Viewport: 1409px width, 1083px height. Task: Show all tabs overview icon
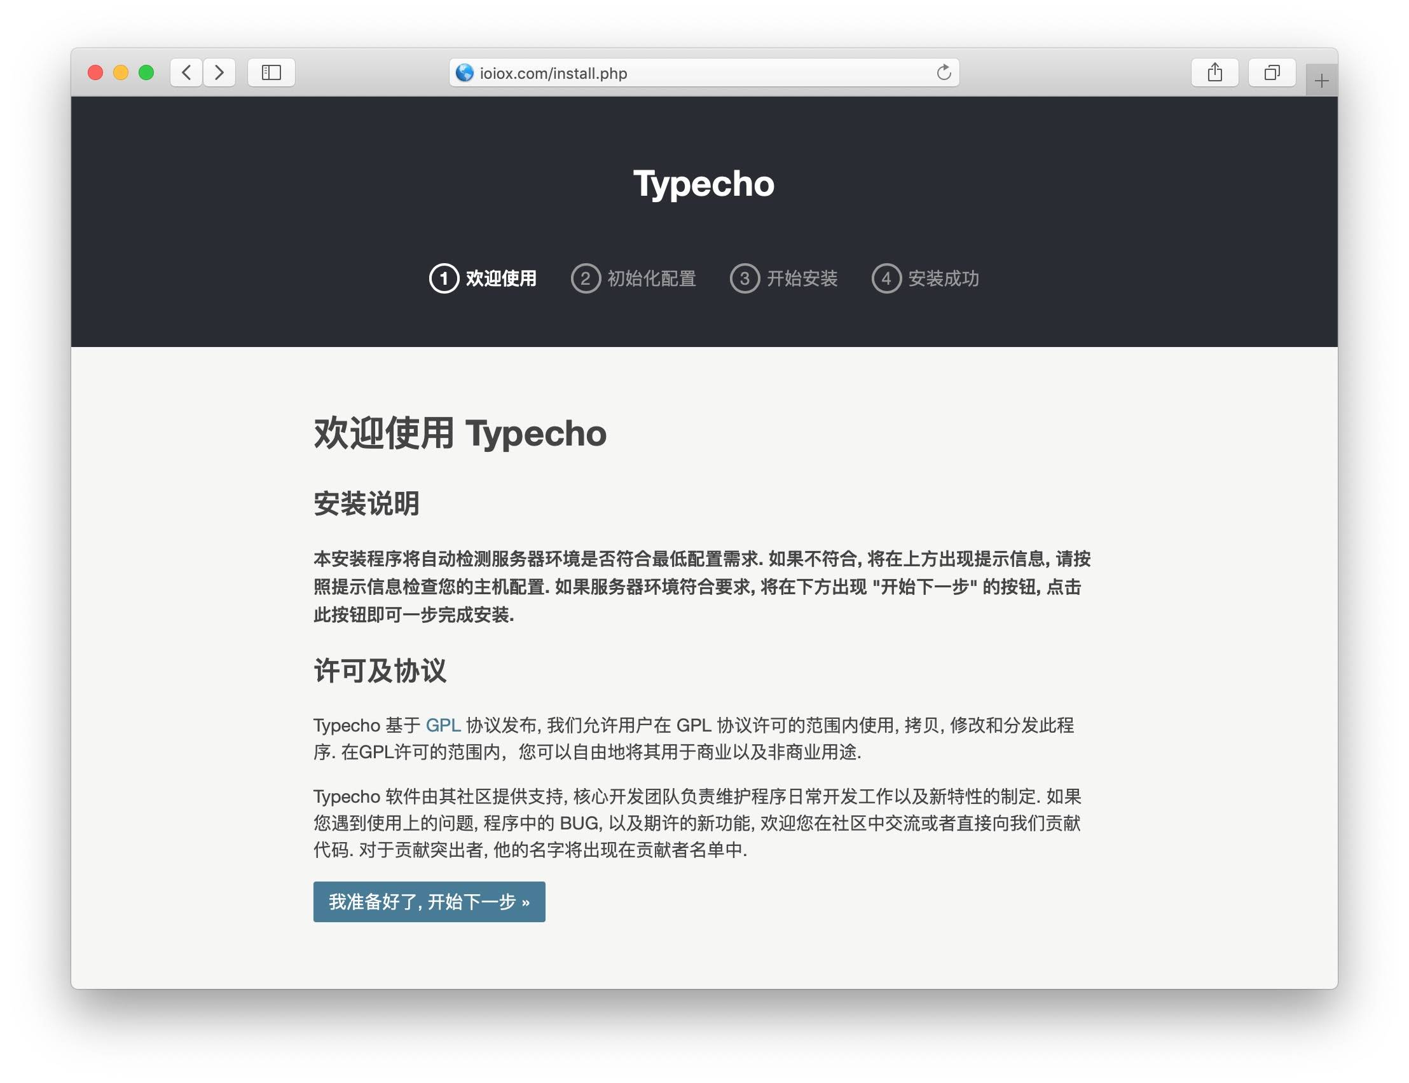(x=1271, y=72)
